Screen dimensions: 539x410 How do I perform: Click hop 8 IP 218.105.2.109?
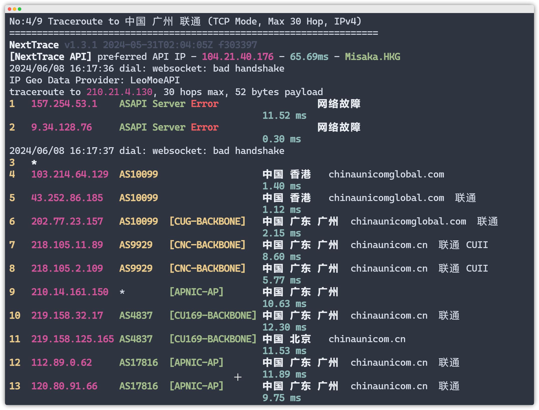pyautogui.click(x=67, y=269)
